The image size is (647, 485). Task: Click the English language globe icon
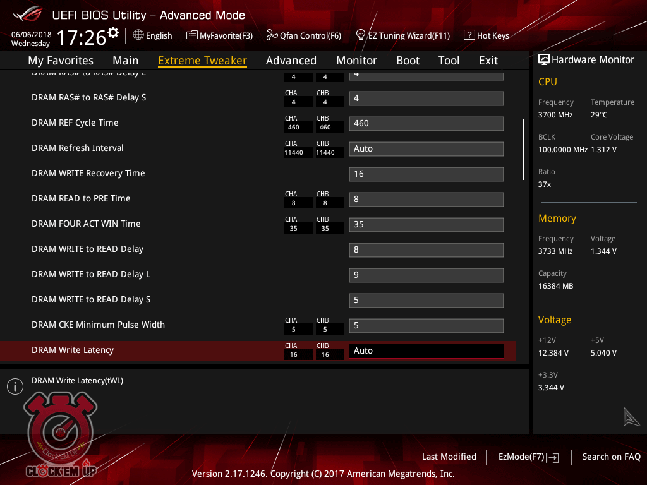(x=138, y=35)
